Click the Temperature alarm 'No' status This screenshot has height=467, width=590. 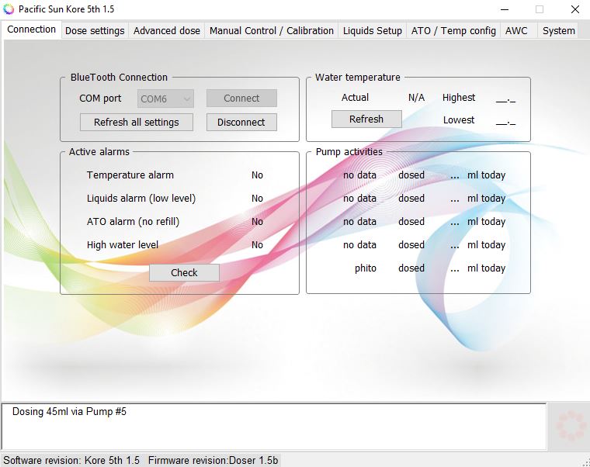pos(258,175)
